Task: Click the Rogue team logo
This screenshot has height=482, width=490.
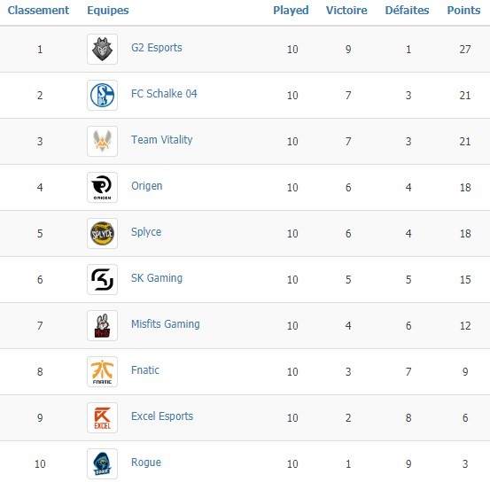Action: (102, 464)
